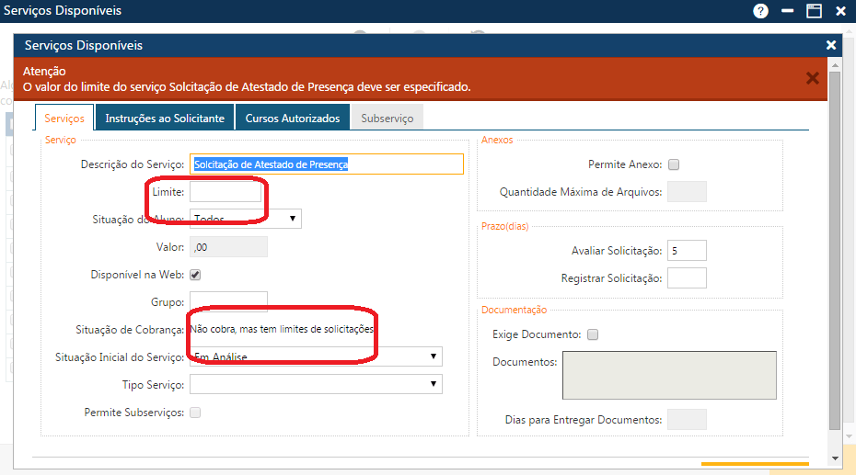
Task: Close the Serviços Disponíveis dialog
Action: 831,45
